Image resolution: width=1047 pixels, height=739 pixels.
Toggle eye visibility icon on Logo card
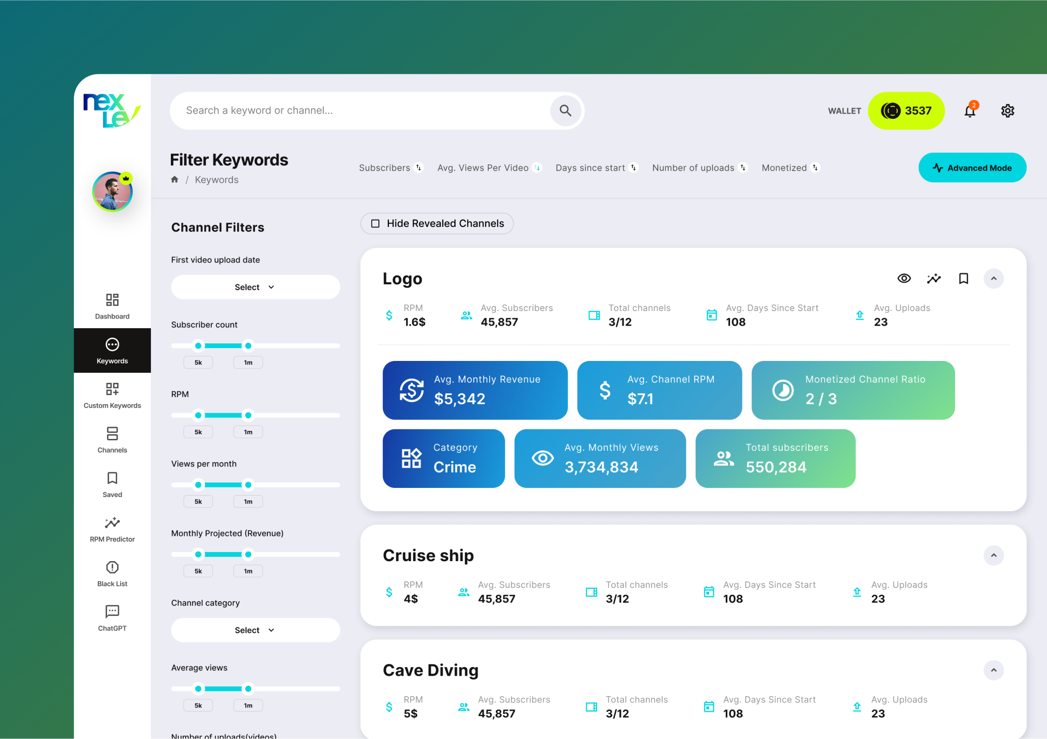click(x=904, y=278)
